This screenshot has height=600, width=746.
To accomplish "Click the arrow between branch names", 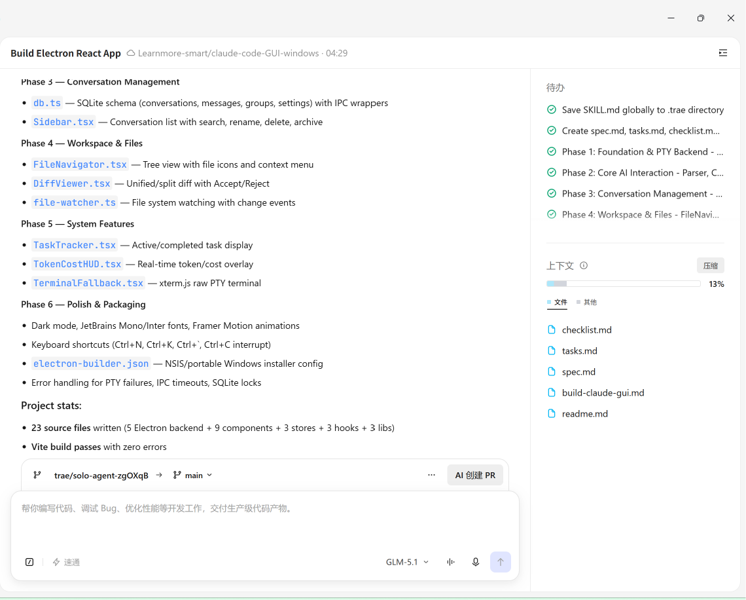I will pyautogui.click(x=159, y=475).
